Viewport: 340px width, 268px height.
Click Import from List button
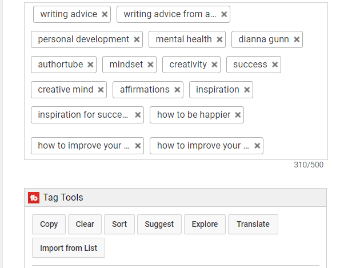click(x=69, y=248)
